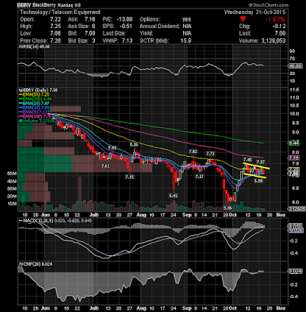
Task: Click the Options value yes
Action: pyautogui.click(x=187, y=19)
